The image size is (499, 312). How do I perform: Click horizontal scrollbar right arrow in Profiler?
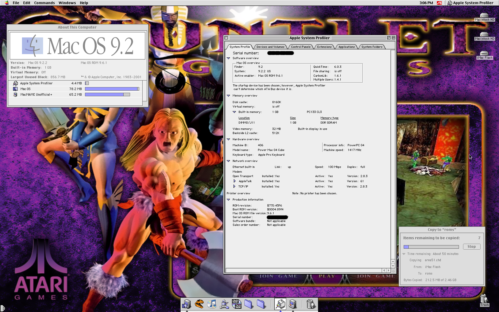point(388,270)
